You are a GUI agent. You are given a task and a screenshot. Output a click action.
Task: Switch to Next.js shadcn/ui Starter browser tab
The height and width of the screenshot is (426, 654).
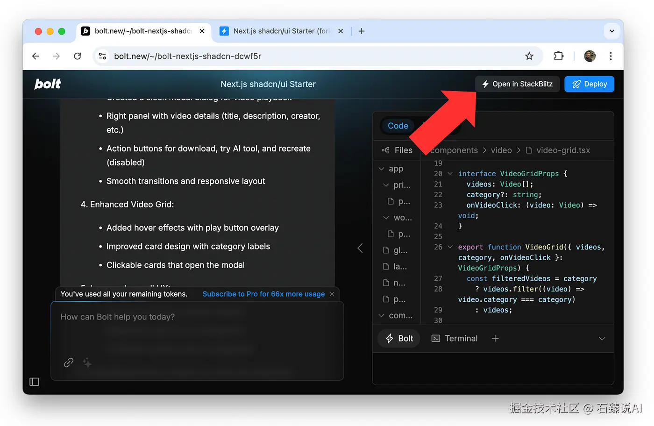pos(282,31)
